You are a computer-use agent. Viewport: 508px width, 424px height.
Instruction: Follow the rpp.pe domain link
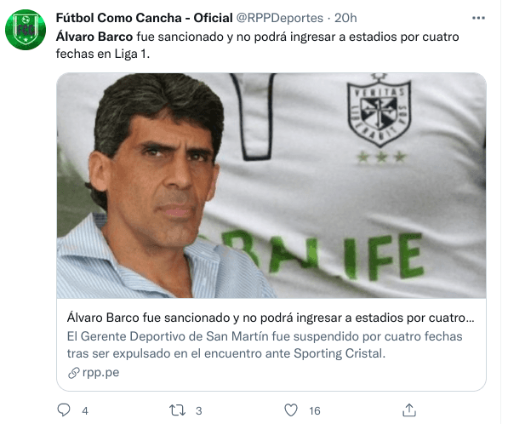coord(100,372)
